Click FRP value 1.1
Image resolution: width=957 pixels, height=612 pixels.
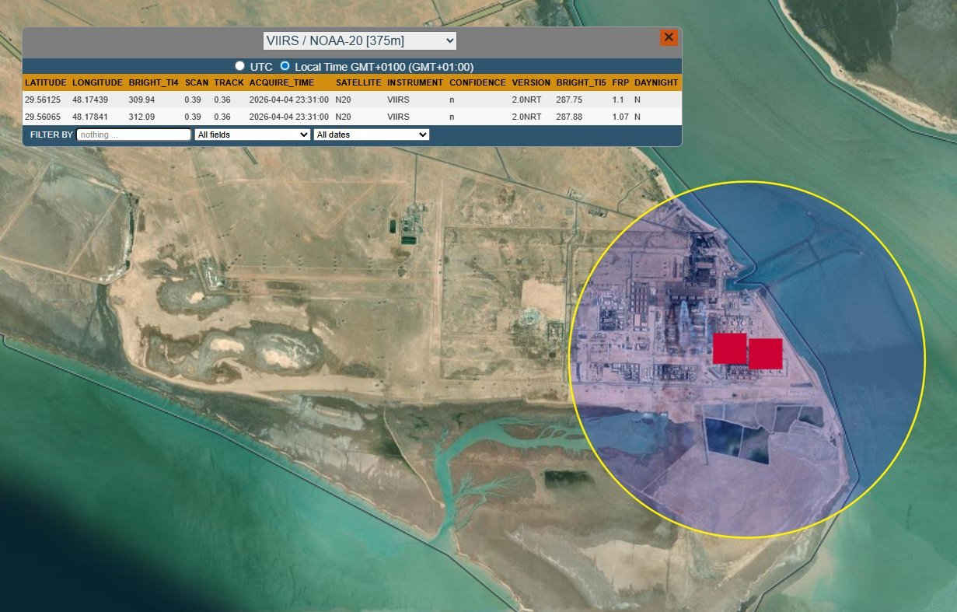618,100
